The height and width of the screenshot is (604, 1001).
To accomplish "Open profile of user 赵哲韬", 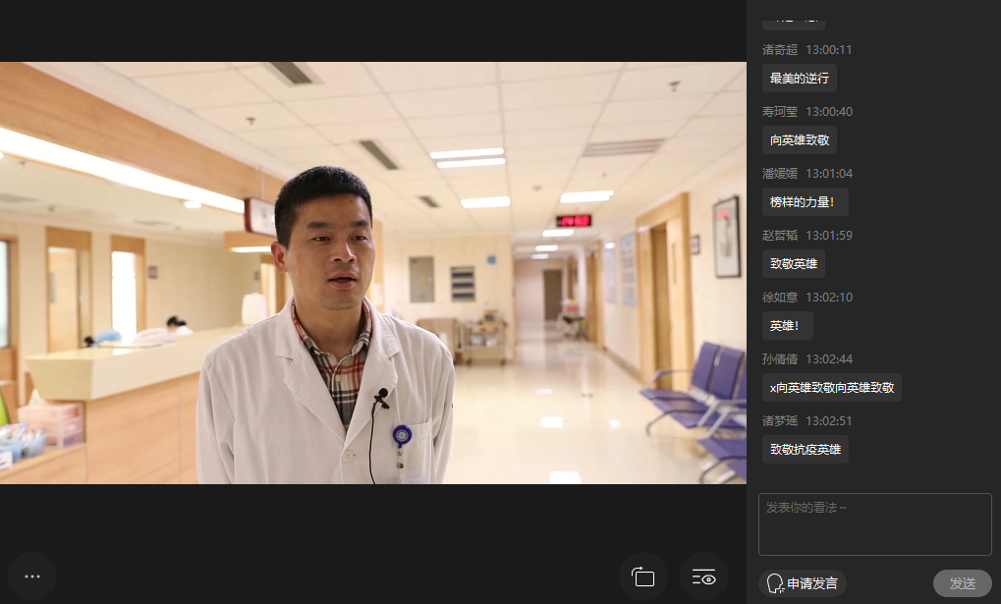I will point(780,235).
